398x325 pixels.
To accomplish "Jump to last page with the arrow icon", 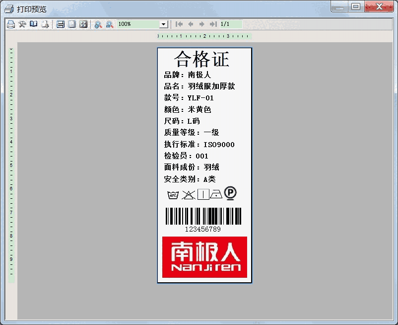I will pyautogui.click(x=214, y=24).
